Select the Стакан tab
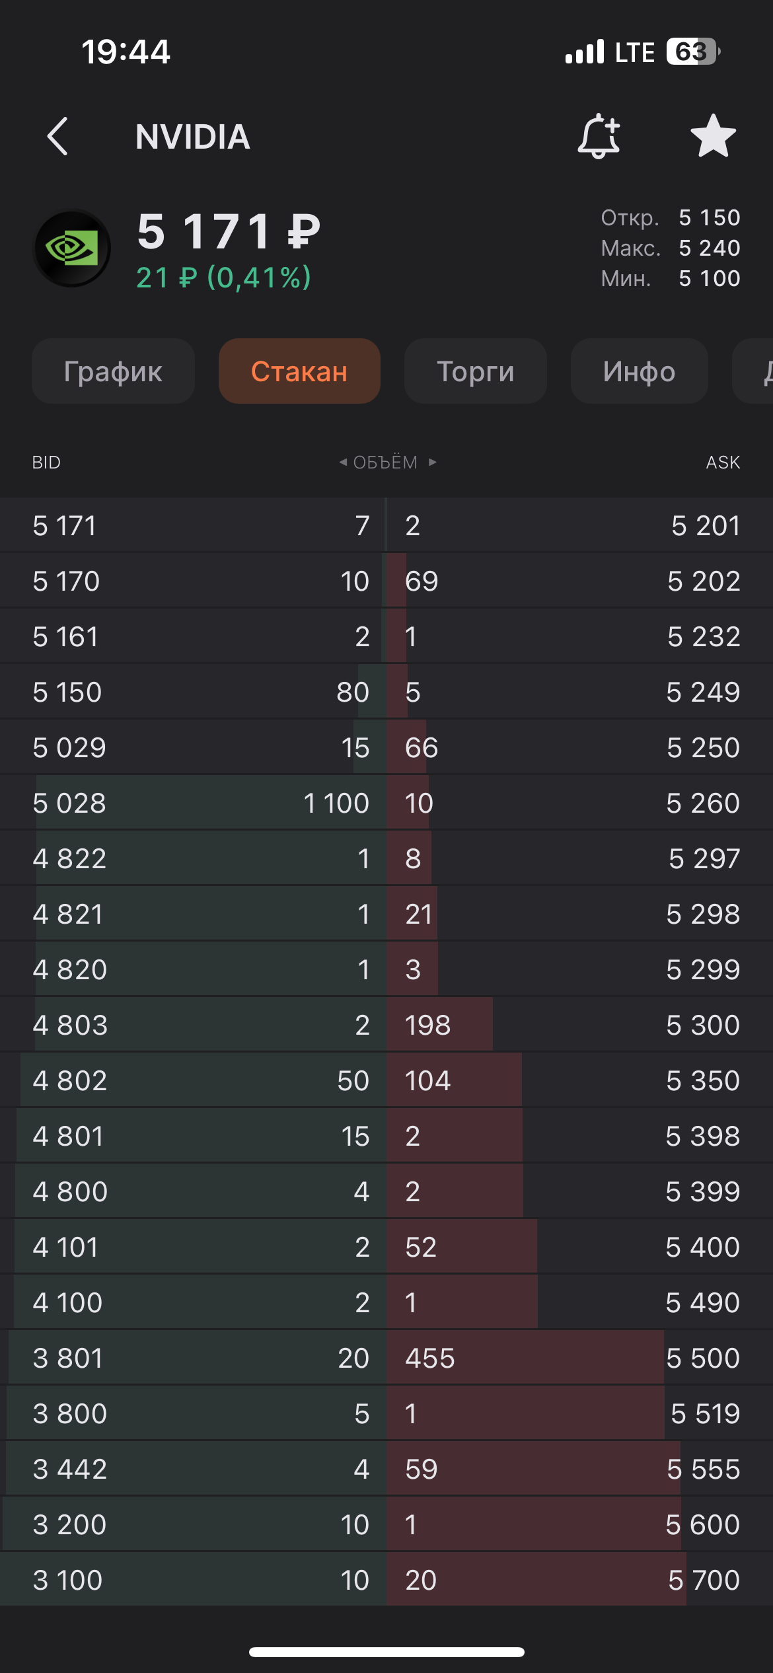 point(299,371)
